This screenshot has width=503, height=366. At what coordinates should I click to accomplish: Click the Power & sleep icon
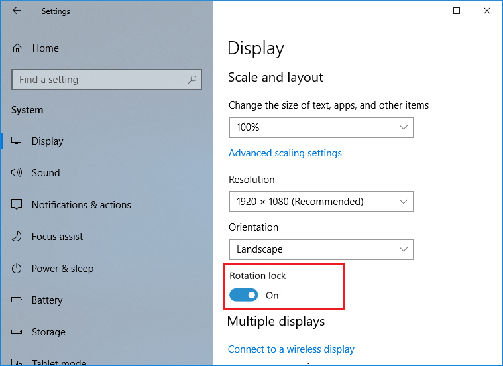click(x=17, y=269)
